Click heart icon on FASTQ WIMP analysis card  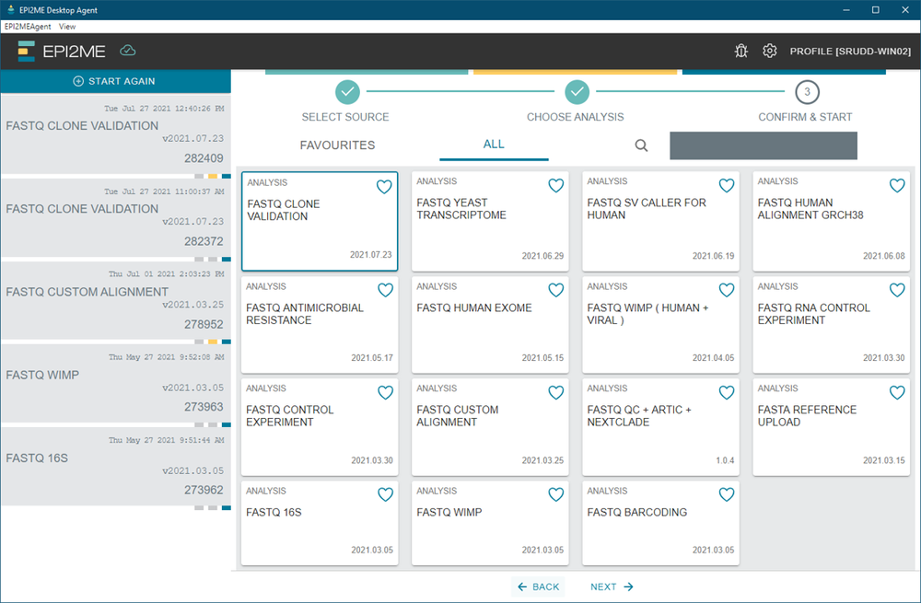[555, 494]
